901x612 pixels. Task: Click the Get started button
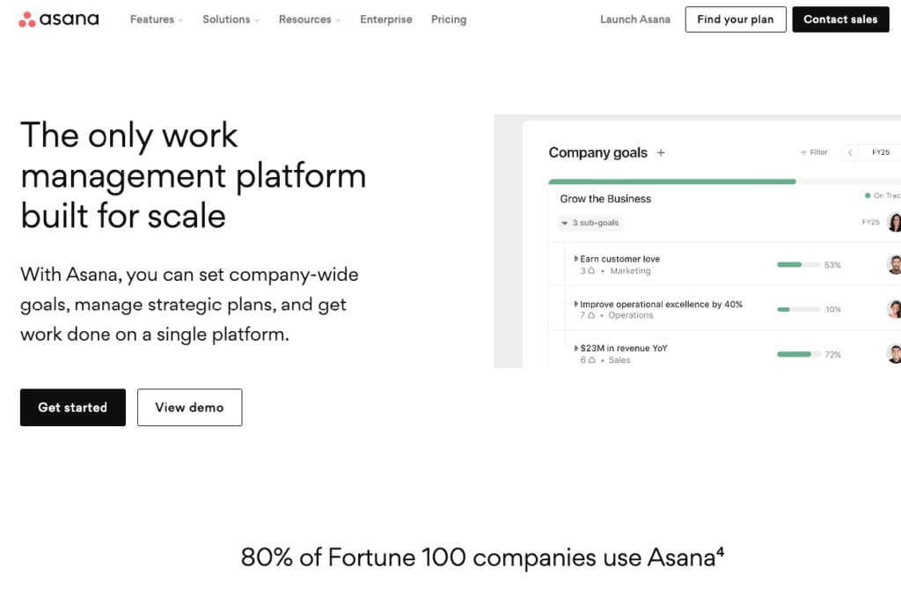click(x=72, y=407)
